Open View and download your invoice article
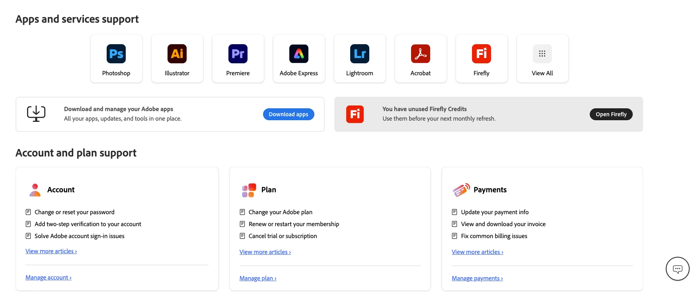The image size is (698, 299). pyautogui.click(x=503, y=224)
